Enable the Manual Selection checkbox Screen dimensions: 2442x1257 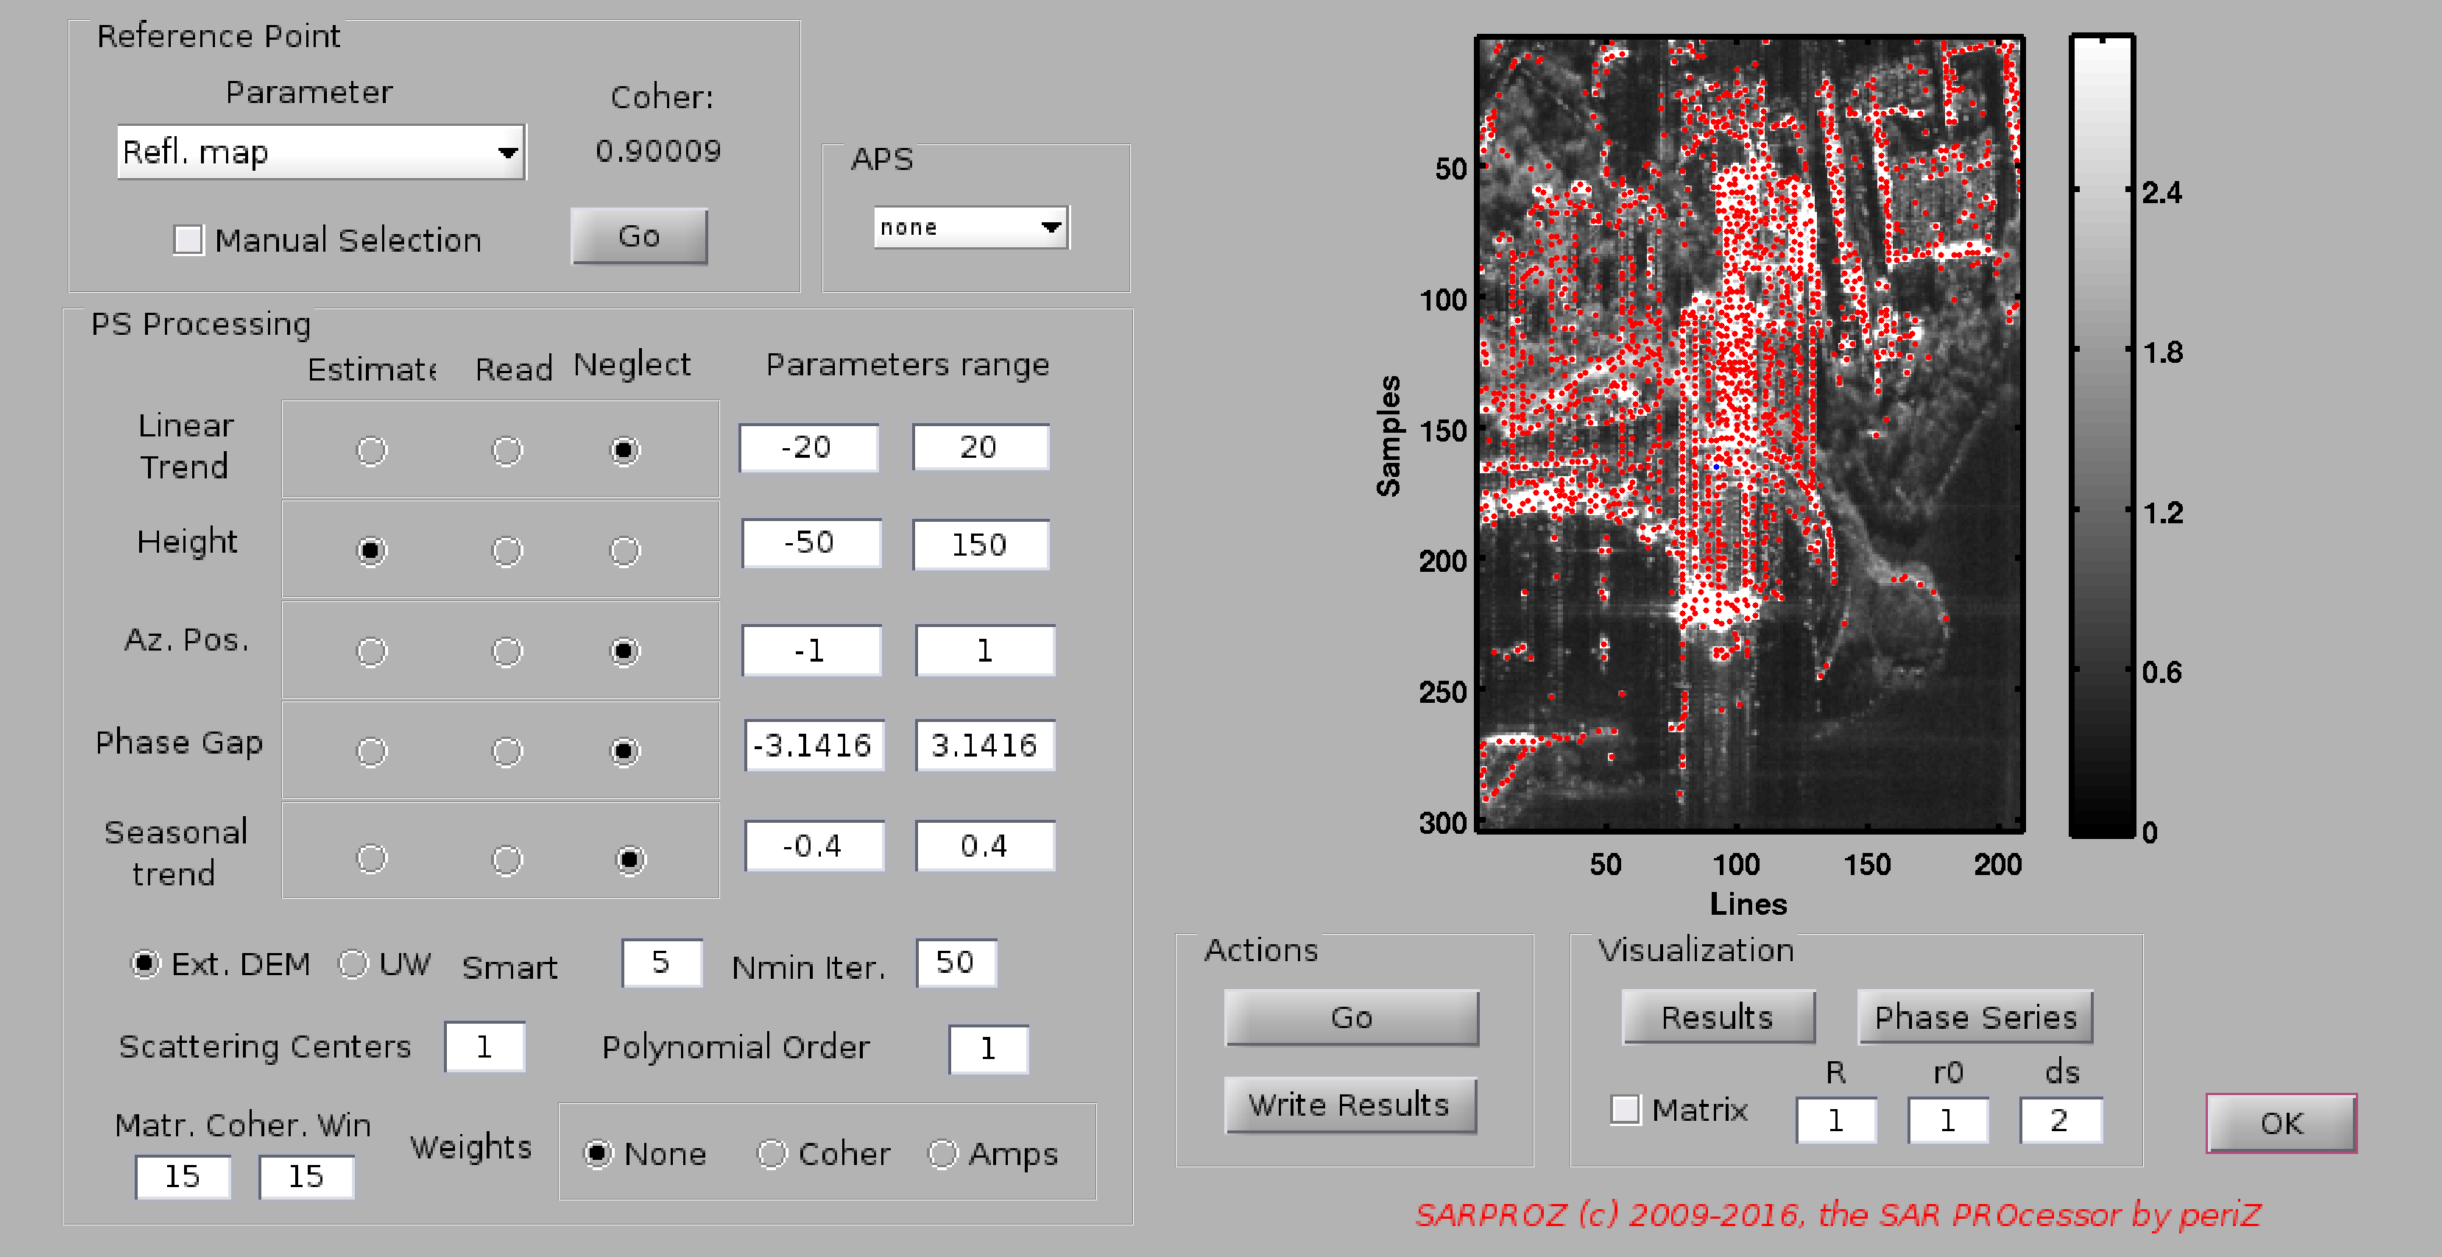pos(188,240)
